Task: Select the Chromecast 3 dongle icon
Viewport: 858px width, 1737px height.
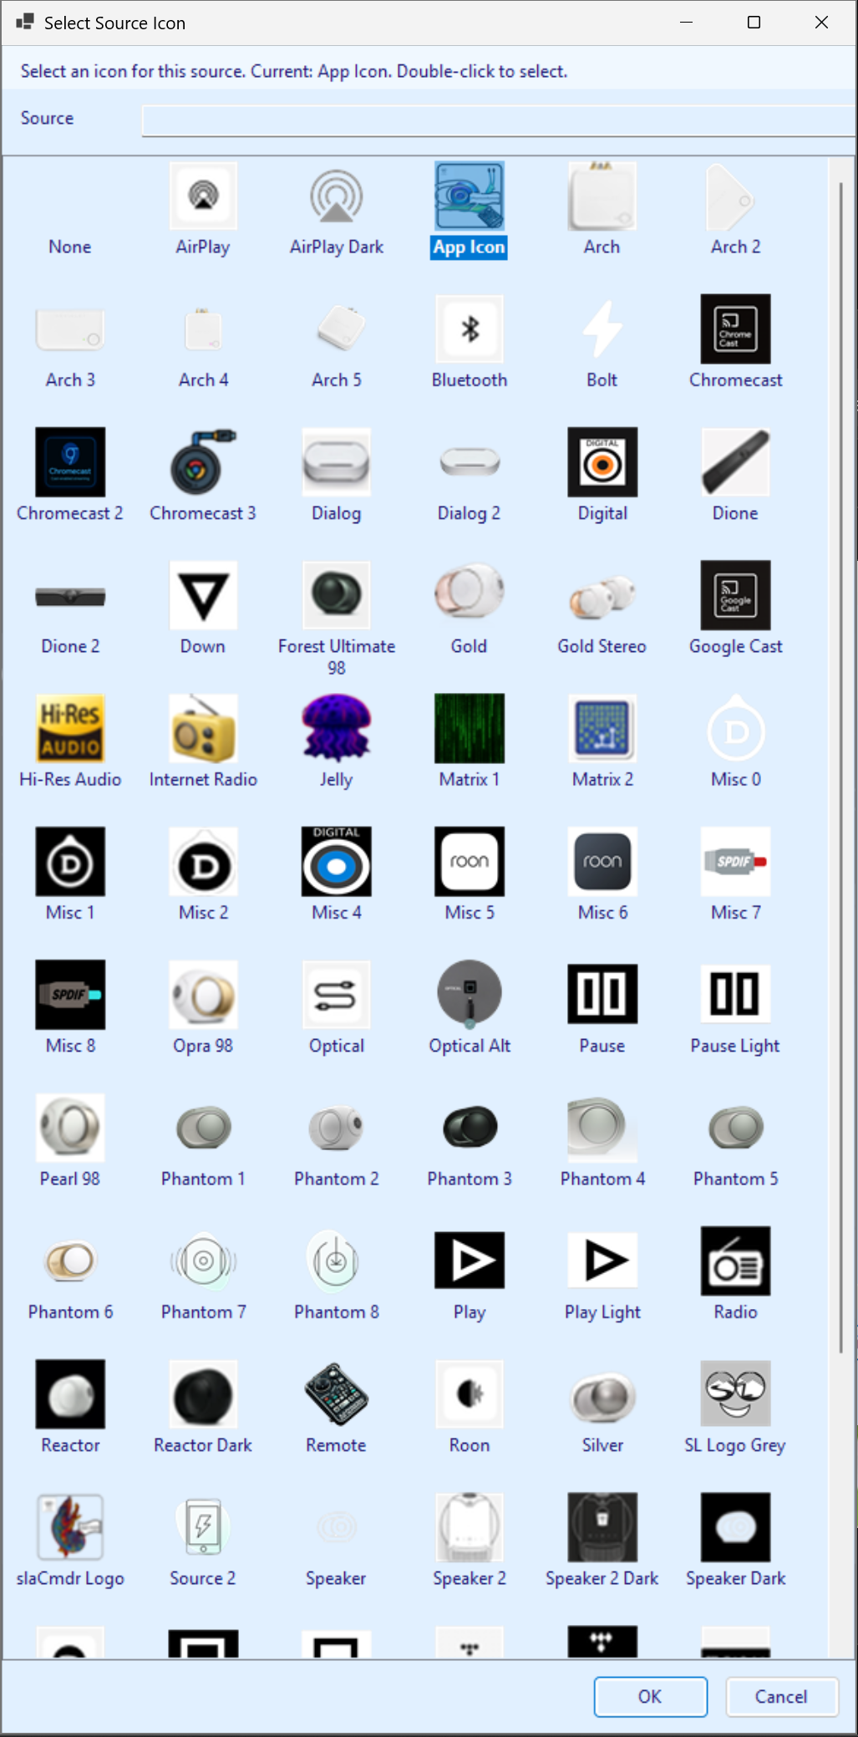Action: click(203, 462)
